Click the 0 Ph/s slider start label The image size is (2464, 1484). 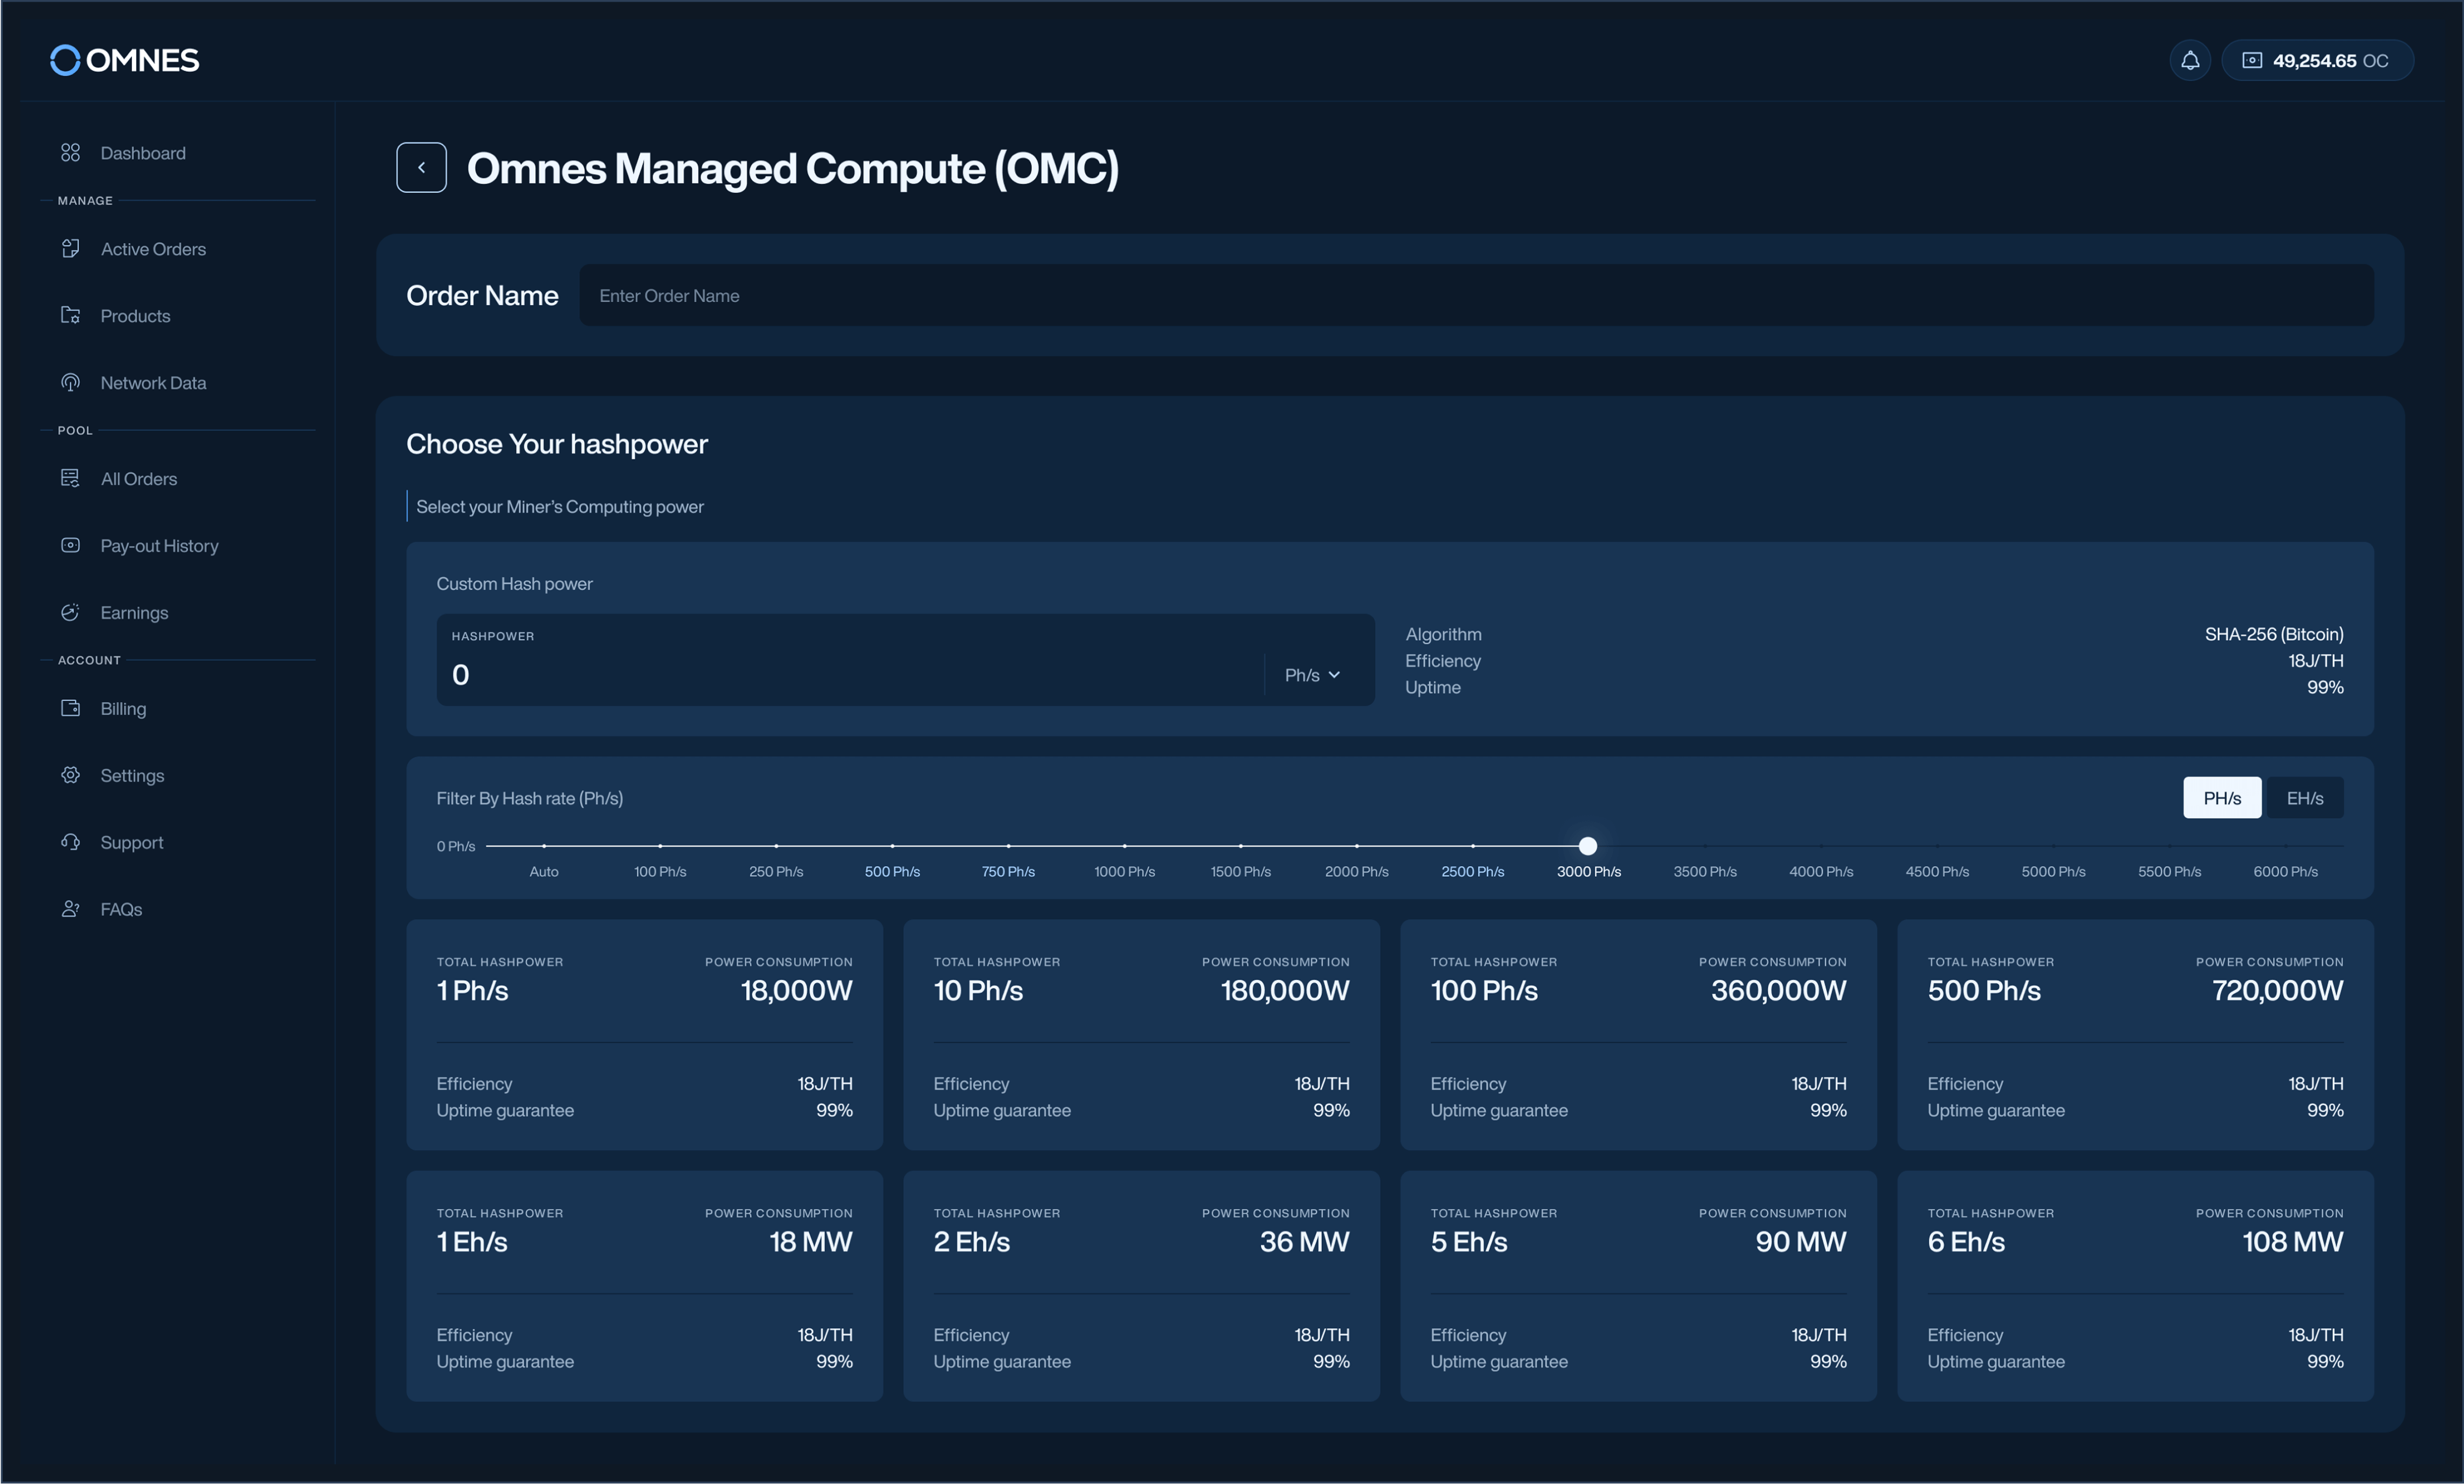tap(456, 846)
